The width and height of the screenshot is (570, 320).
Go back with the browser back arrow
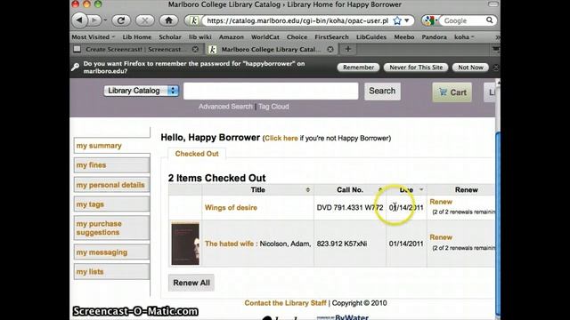[79, 20]
